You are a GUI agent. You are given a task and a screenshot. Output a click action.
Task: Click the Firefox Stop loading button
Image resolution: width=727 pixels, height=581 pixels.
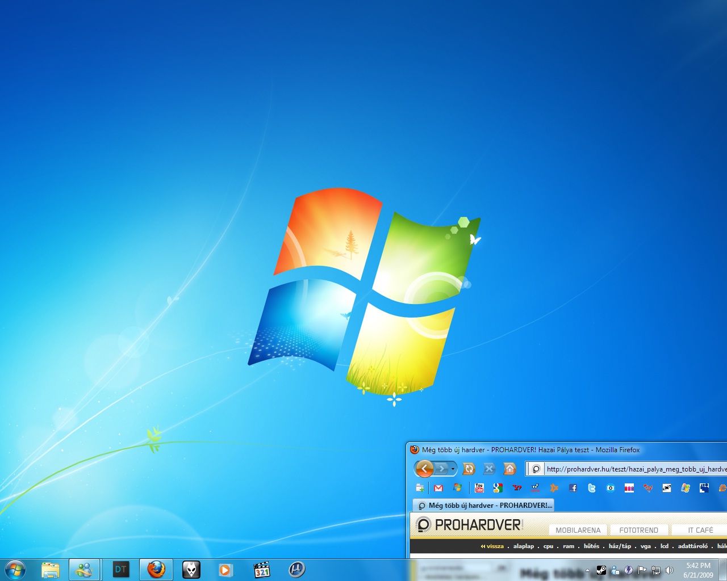coord(489,469)
